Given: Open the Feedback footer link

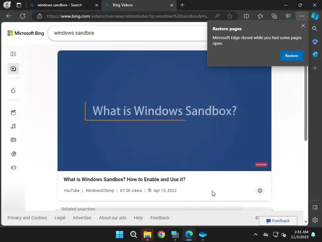Looking at the screenshot, I should (x=160, y=218).
